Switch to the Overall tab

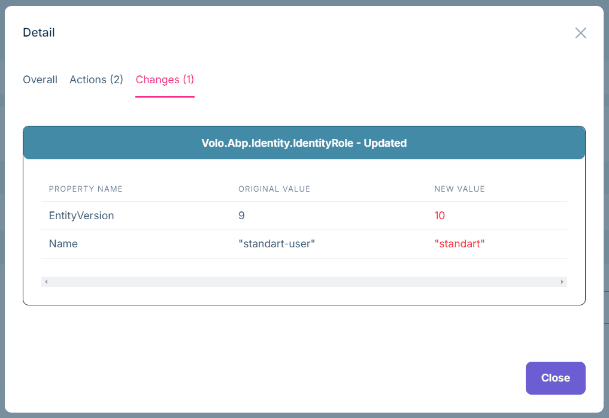40,79
